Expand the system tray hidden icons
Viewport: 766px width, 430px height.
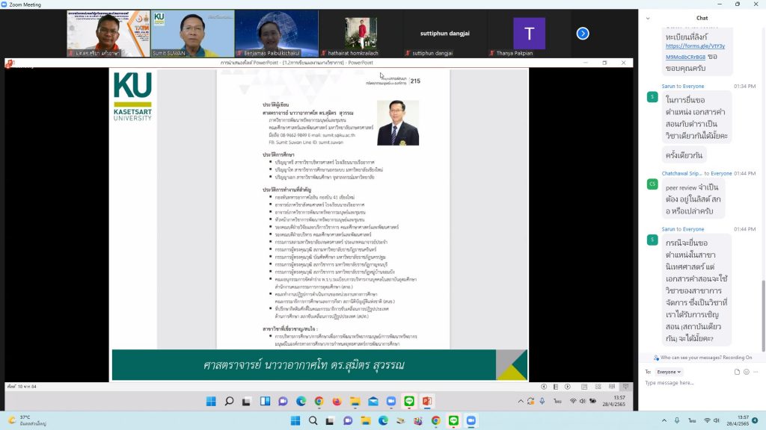665,420
